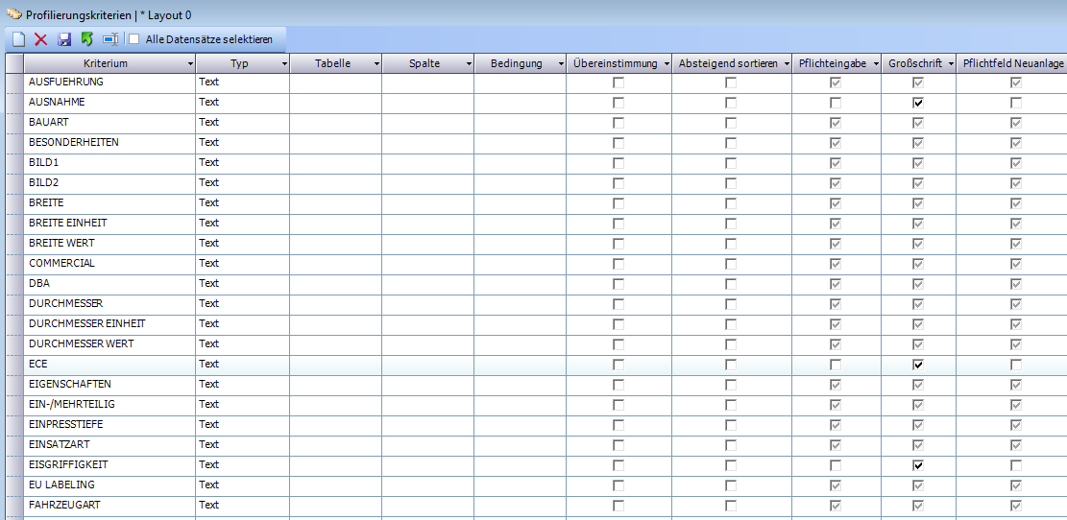Click the Profilierungskriterien window title icon

point(13,15)
